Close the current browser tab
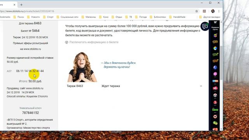Image resolution: width=249 pixels, height=140 pixels. (x=14, y=5)
